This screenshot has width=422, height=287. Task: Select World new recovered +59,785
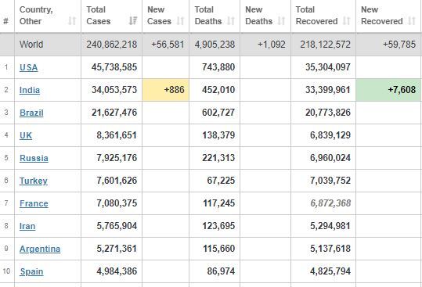tap(399, 45)
